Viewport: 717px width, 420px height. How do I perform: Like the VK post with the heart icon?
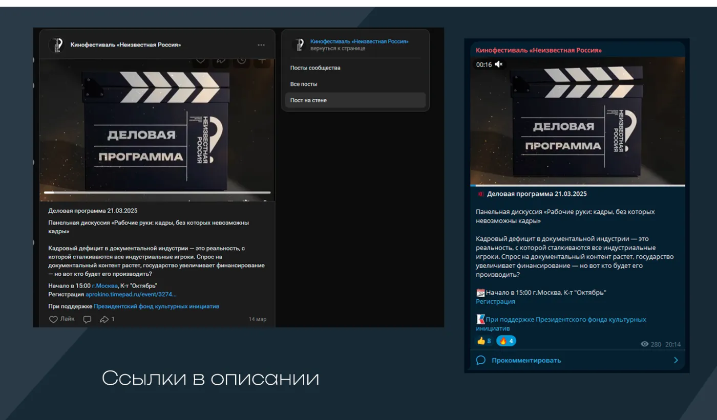pos(53,319)
